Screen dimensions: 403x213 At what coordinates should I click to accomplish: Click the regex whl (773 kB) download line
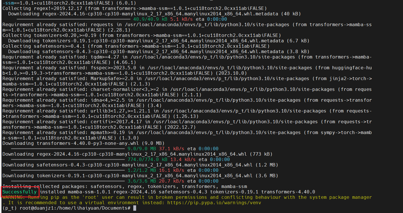coord(137,154)
